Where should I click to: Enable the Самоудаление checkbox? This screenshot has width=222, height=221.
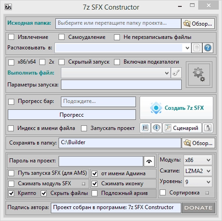[62, 37]
